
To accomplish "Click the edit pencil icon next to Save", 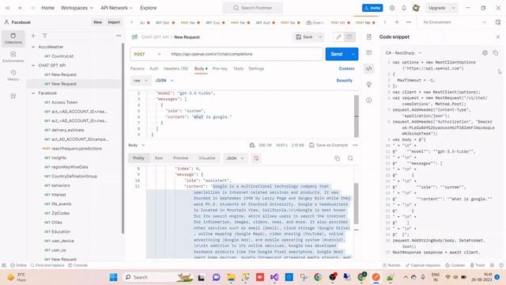I will (338, 37).
